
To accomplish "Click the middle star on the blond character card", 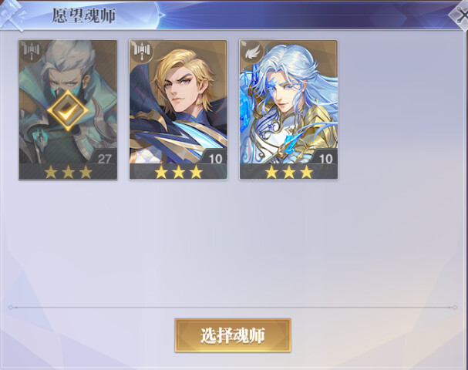I will [178, 172].
